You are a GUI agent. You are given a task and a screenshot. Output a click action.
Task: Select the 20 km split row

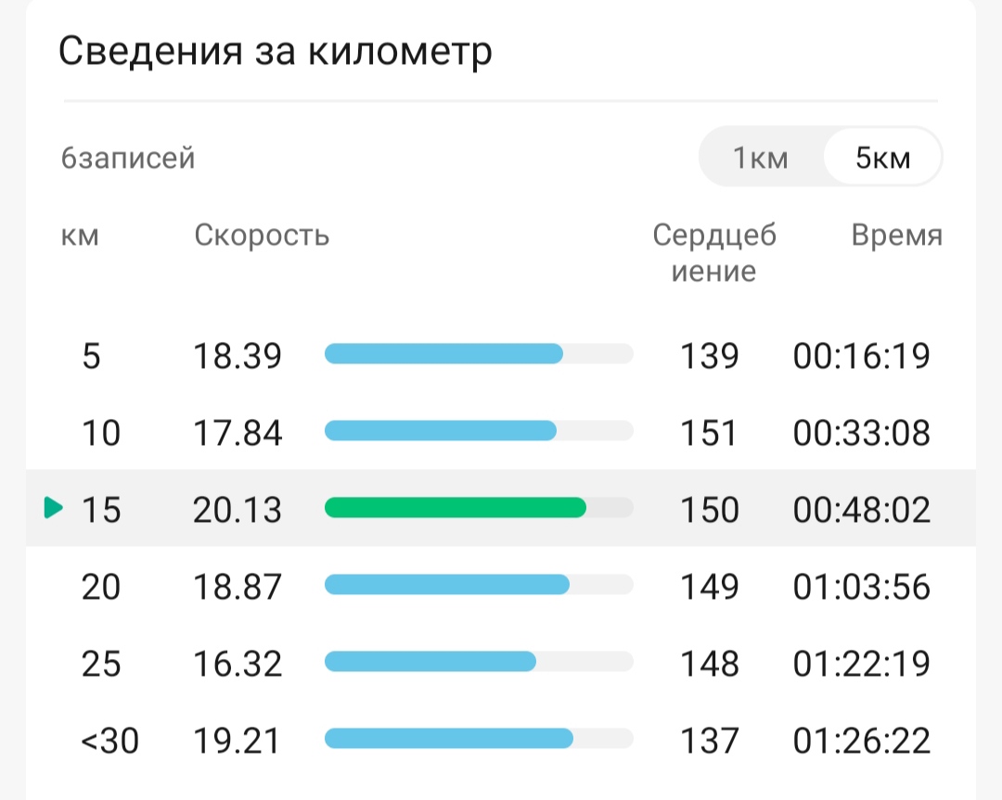[x=501, y=586]
